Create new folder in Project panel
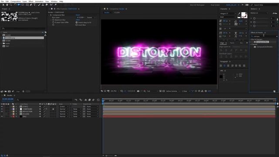This screenshot has height=157, width=279. [x=6, y=92]
